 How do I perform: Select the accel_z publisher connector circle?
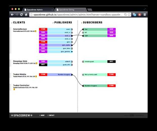[x=72, y=39]
